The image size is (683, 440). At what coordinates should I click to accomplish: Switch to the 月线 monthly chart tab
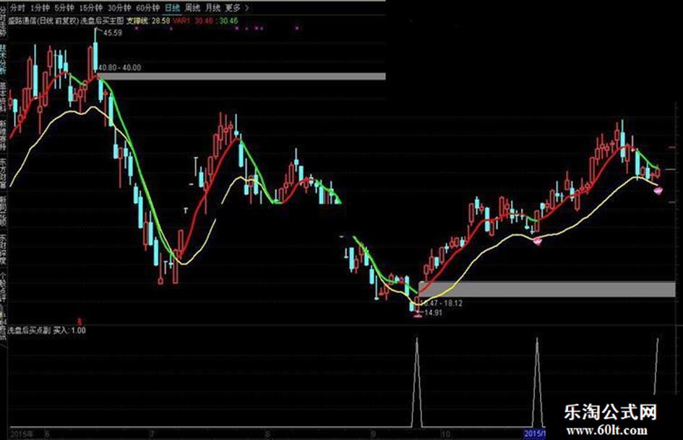tap(212, 8)
